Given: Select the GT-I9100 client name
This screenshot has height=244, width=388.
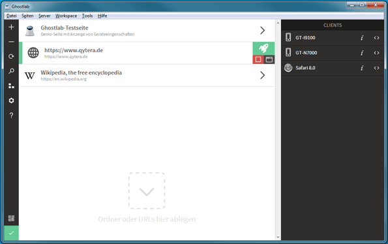Looking at the screenshot, I should coord(305,38).
